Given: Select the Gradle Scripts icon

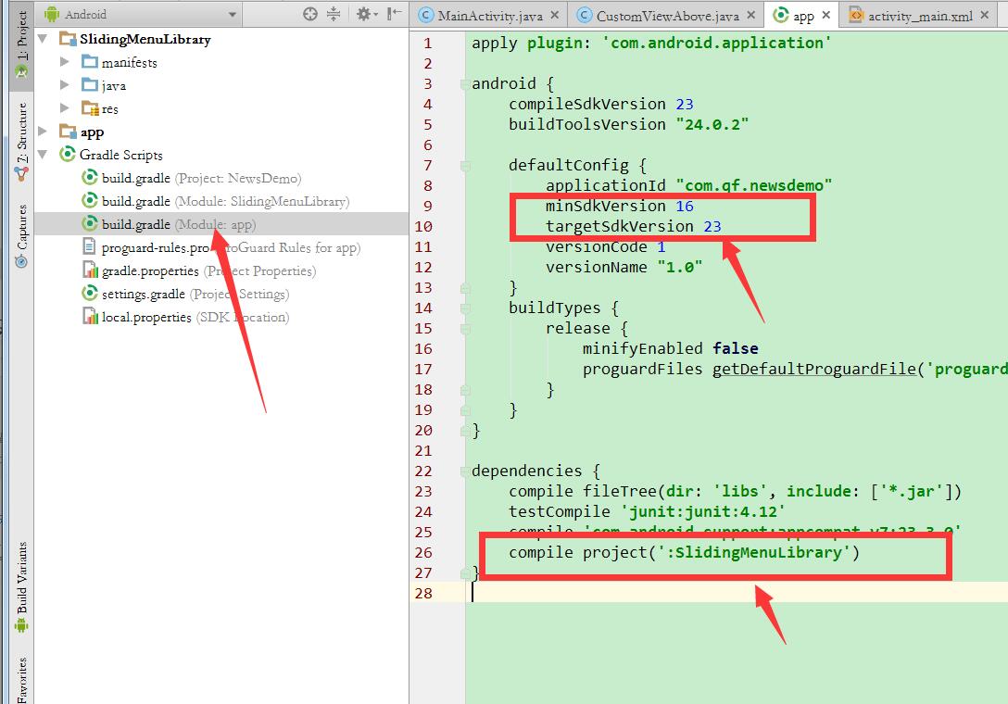Looking at the screenshot, I should pos(68,155).
